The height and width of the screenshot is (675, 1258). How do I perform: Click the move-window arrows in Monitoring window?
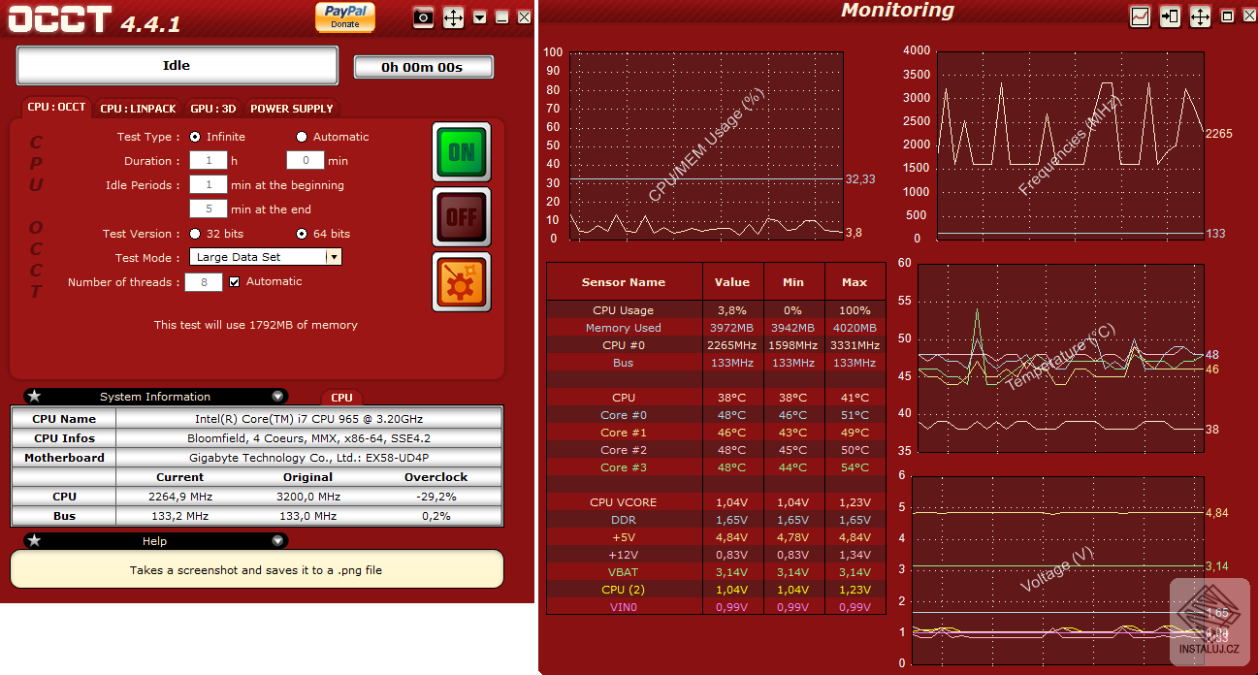(1200, 16)
